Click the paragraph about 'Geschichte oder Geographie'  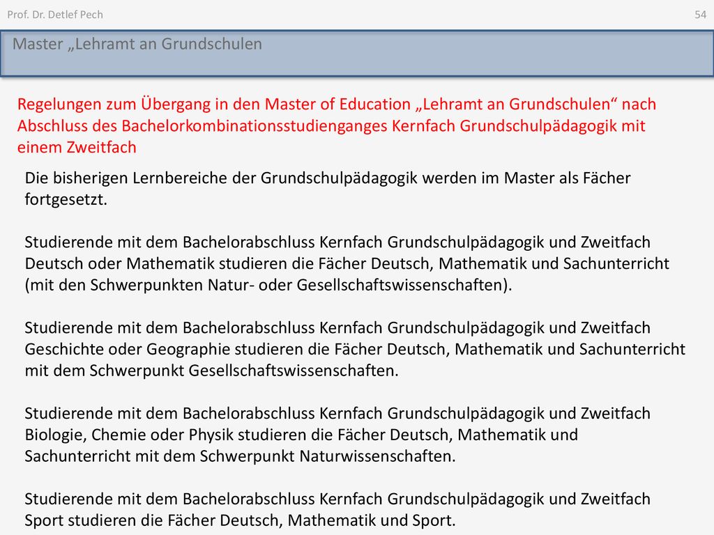355,349
